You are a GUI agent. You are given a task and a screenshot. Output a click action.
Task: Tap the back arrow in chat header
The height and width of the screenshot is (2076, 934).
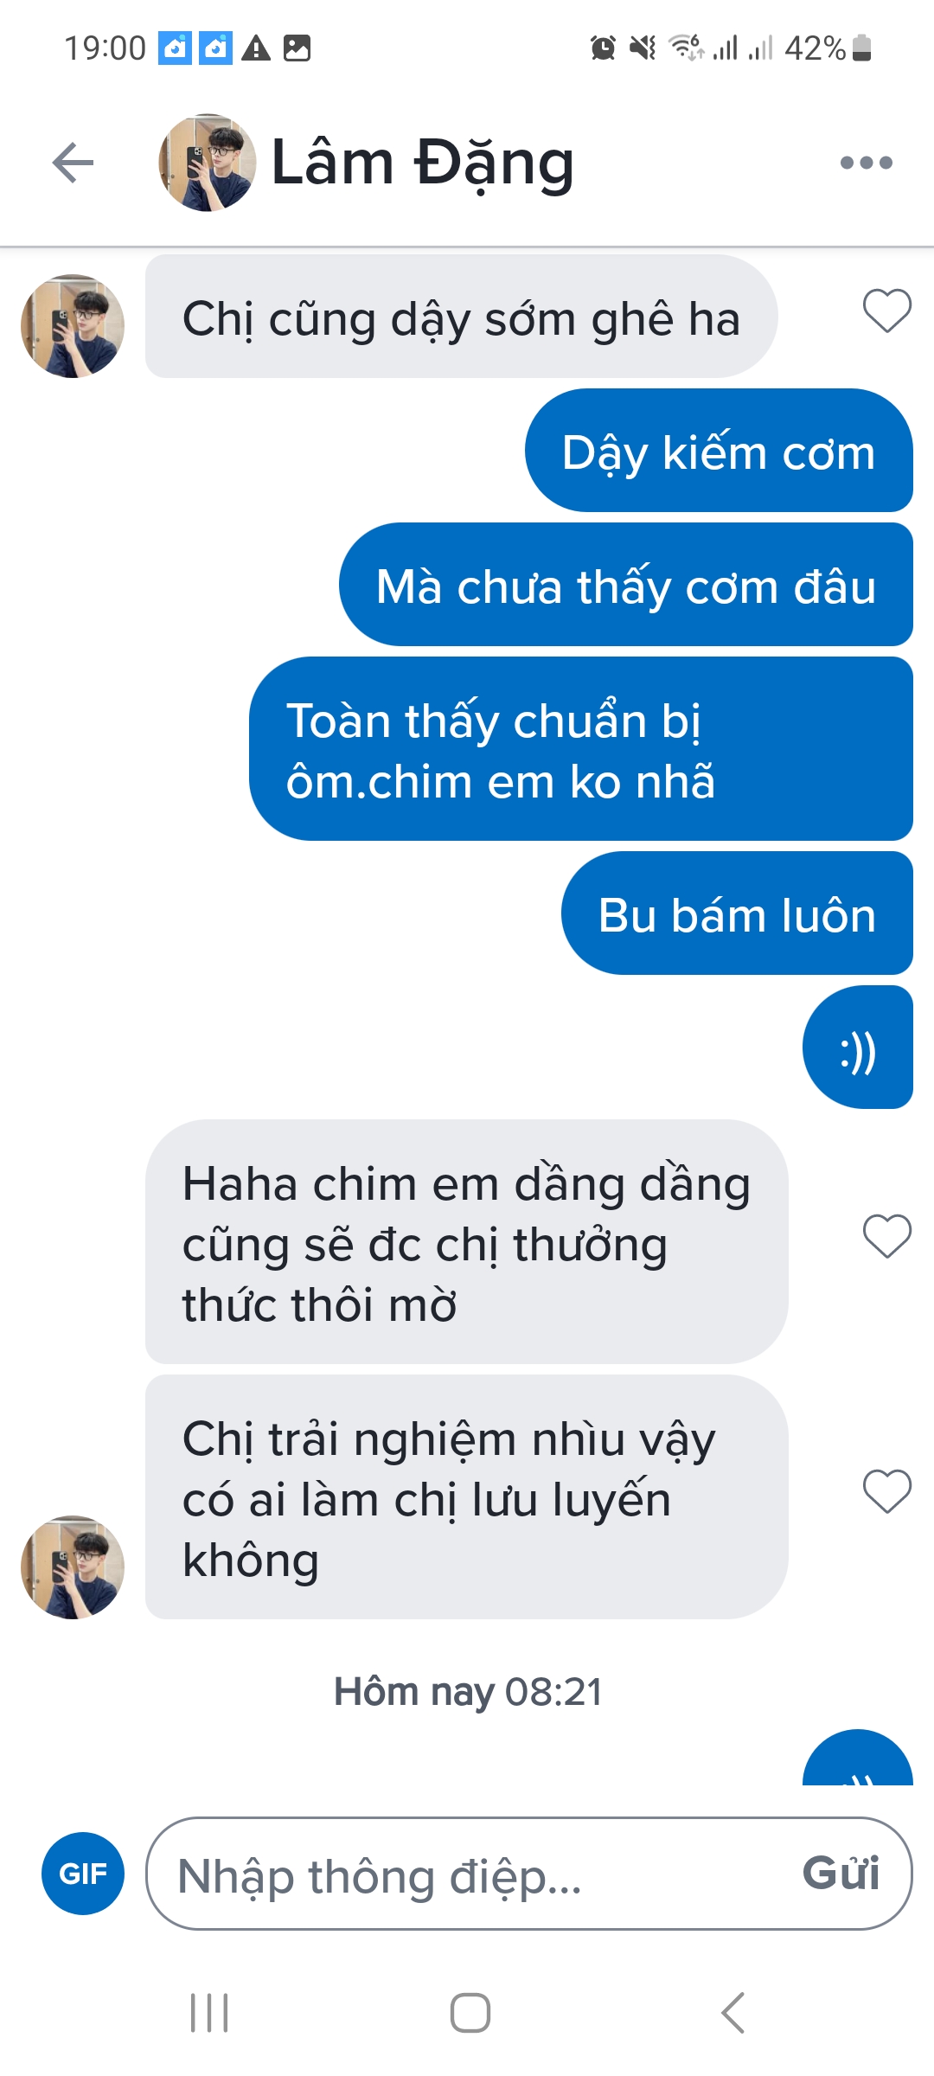click(73, 163)
